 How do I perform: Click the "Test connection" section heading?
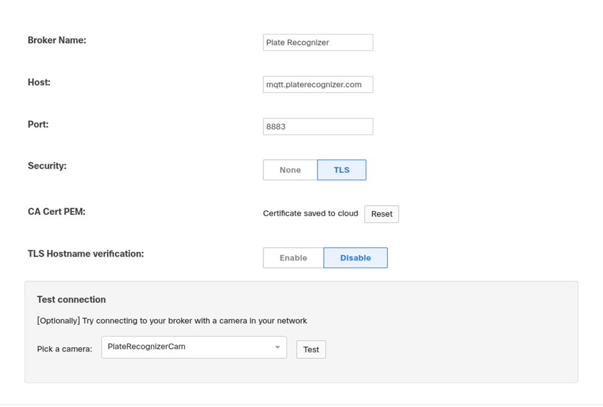[x=71, y=300]
